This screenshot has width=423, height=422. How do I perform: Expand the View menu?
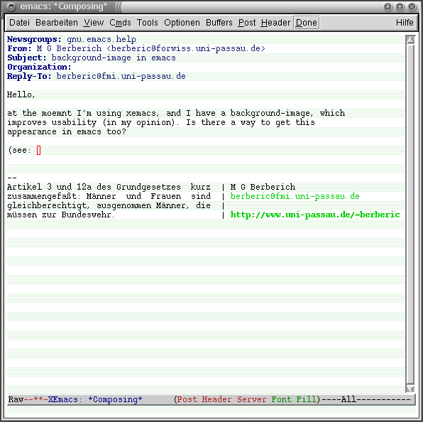click(94, 23)
